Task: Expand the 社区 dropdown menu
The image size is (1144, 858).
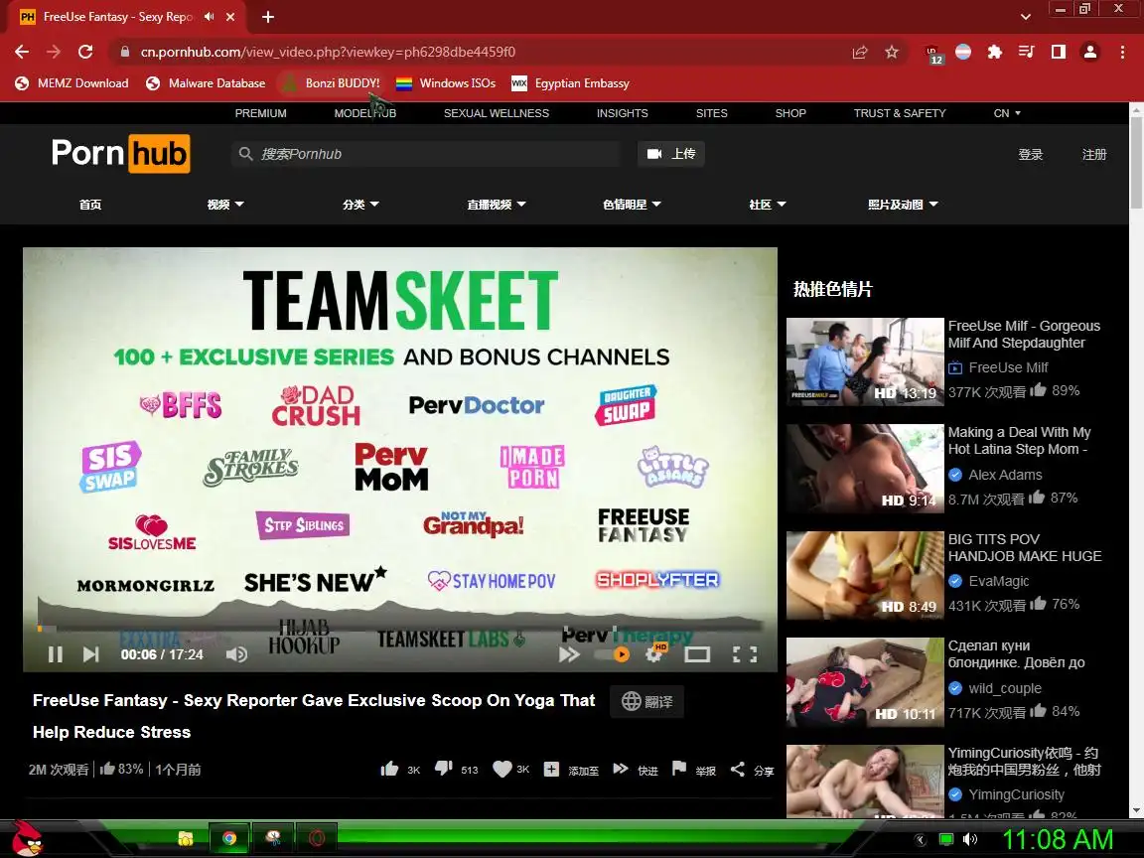Action: click(x=768, y=205)
